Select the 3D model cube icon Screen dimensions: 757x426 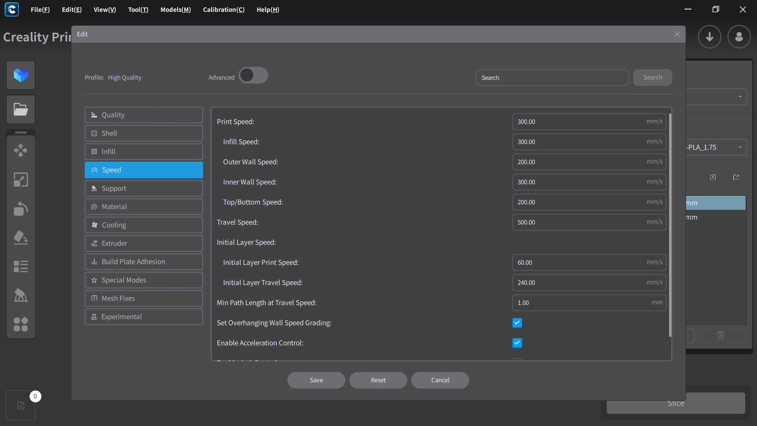point(21,75)
